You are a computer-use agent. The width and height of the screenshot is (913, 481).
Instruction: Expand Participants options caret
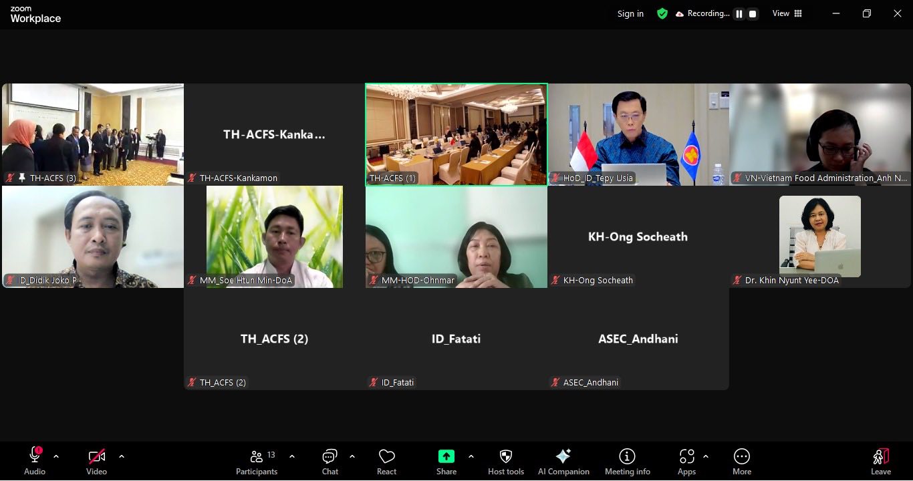(292, 456)
